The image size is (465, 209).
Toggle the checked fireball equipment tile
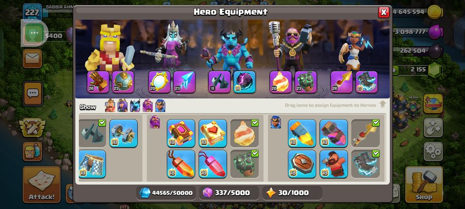(x=245, y=133)
